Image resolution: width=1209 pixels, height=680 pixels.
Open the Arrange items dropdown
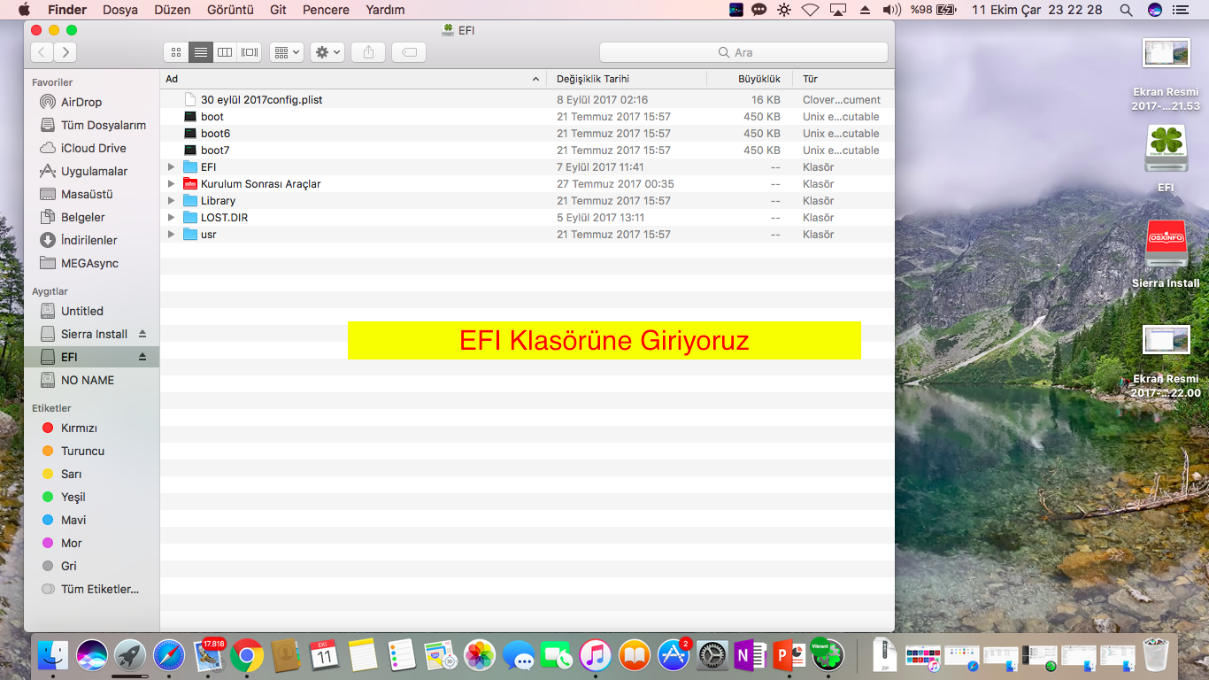tap(288, 52)
